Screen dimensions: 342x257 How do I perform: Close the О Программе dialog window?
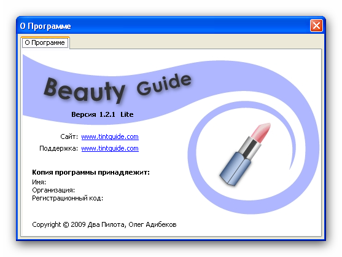point(316,26)
